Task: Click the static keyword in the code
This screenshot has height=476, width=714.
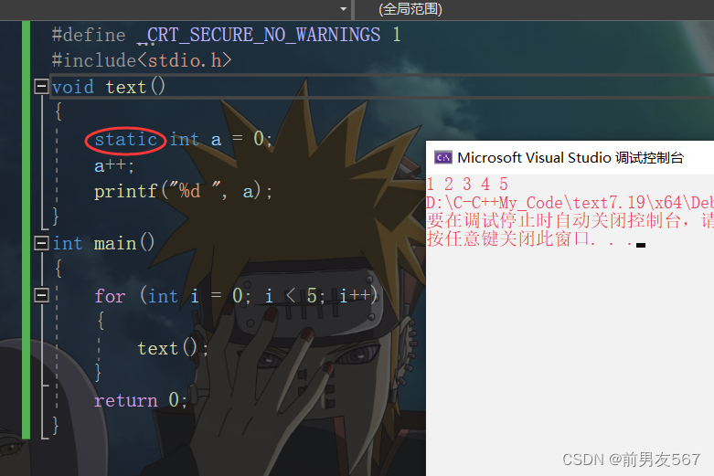Action: (x=125, y=139)
